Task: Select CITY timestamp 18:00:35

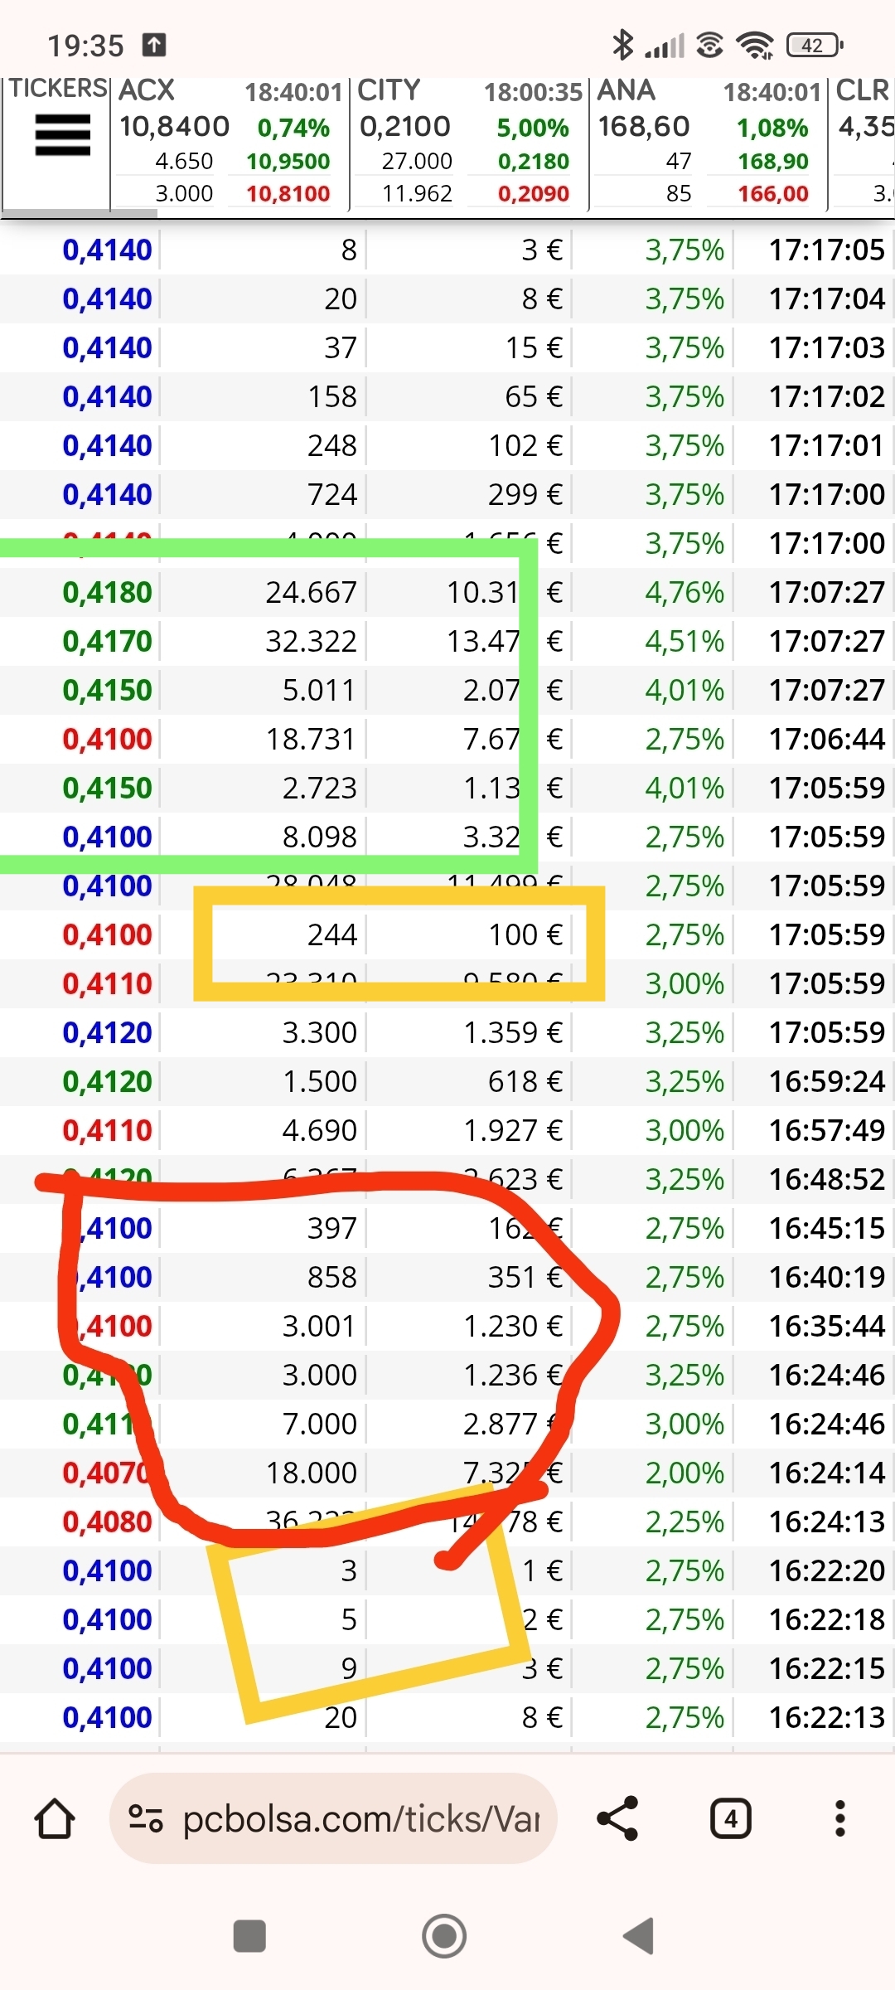Action: coord(534,92)
